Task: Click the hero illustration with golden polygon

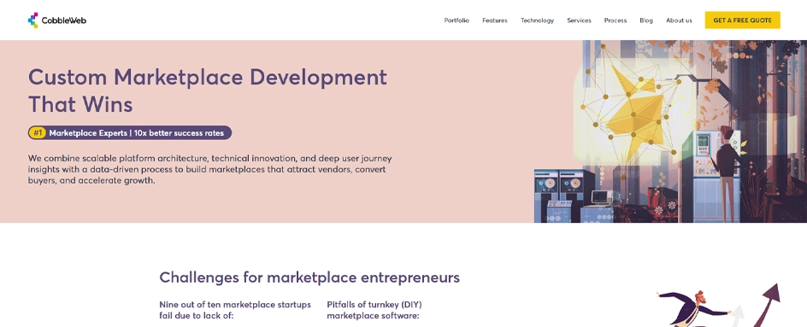Action: pyautogui.click(x=670, y=131)
